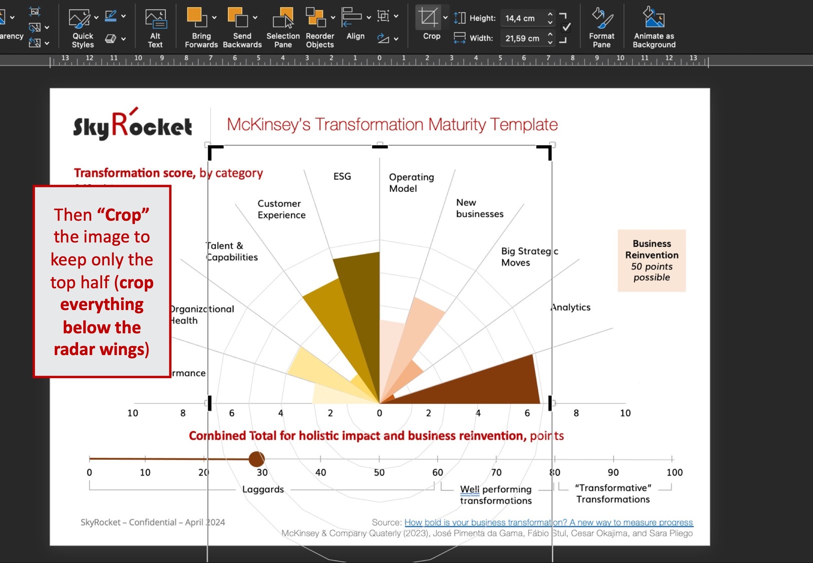Viewport: 813px width, 563px height.
Task: Click Reorder Objects icon
Action: click(x=316, y=18)
